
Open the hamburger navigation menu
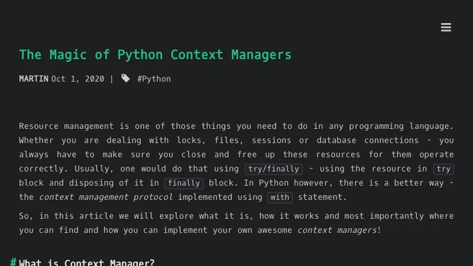(x=446, y=27)
